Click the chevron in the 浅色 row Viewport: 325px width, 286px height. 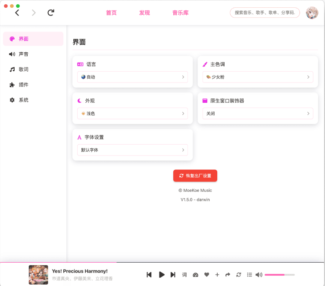point(183,113)
